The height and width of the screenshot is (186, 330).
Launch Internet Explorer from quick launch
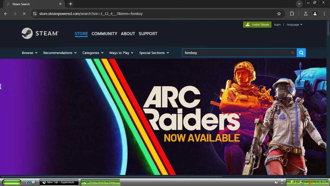click(28, 182)
